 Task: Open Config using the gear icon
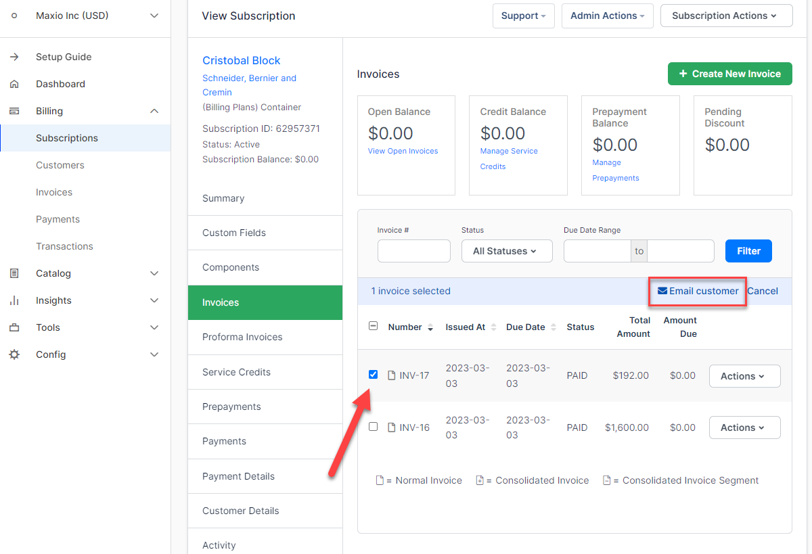point(14,354)
